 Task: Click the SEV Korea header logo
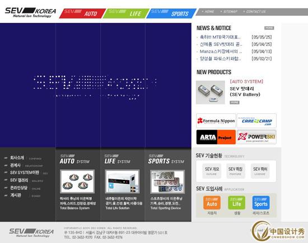point(30,12)
